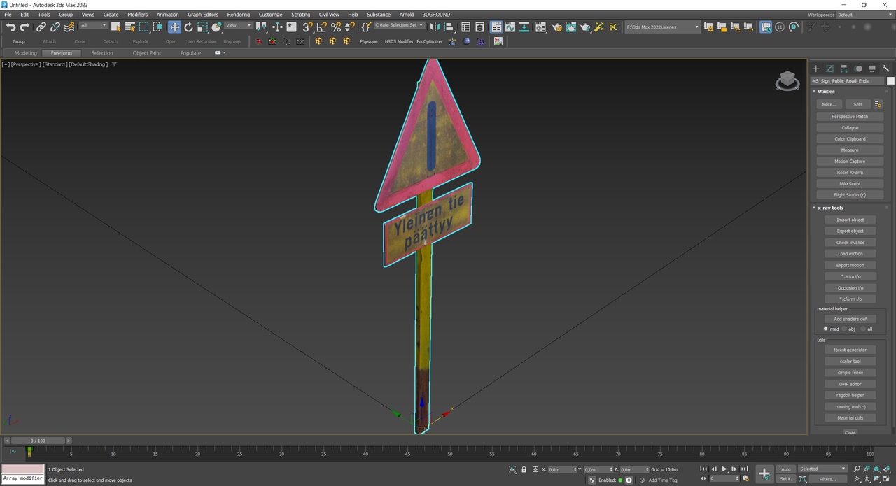This screenshot has width=896, height=486.
Task: Open the Modify panel tab icon
Action: (x=829, y=69)
